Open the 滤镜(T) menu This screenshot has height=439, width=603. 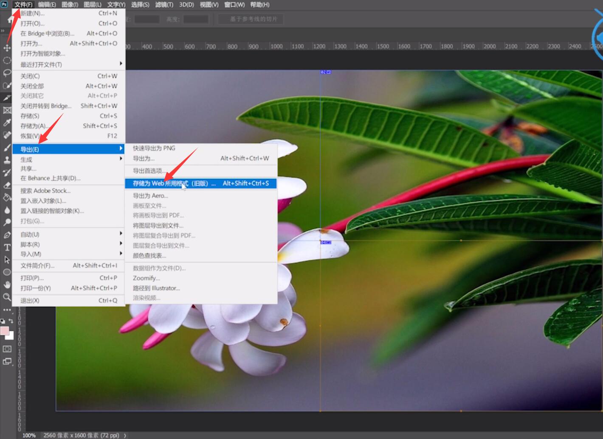click(x=164, y=4)
